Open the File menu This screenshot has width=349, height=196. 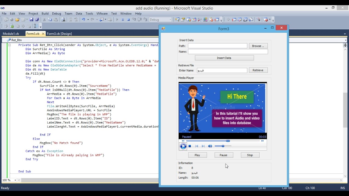point(4,14)
